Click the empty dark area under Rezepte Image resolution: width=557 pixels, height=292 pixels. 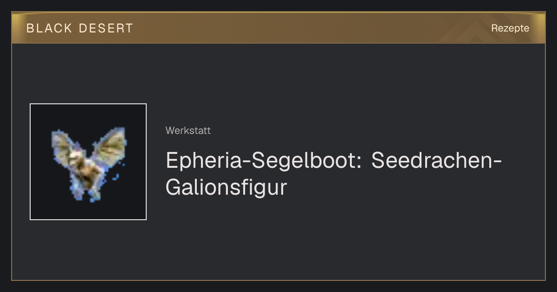pyautogui.click(x=510, y=83)
